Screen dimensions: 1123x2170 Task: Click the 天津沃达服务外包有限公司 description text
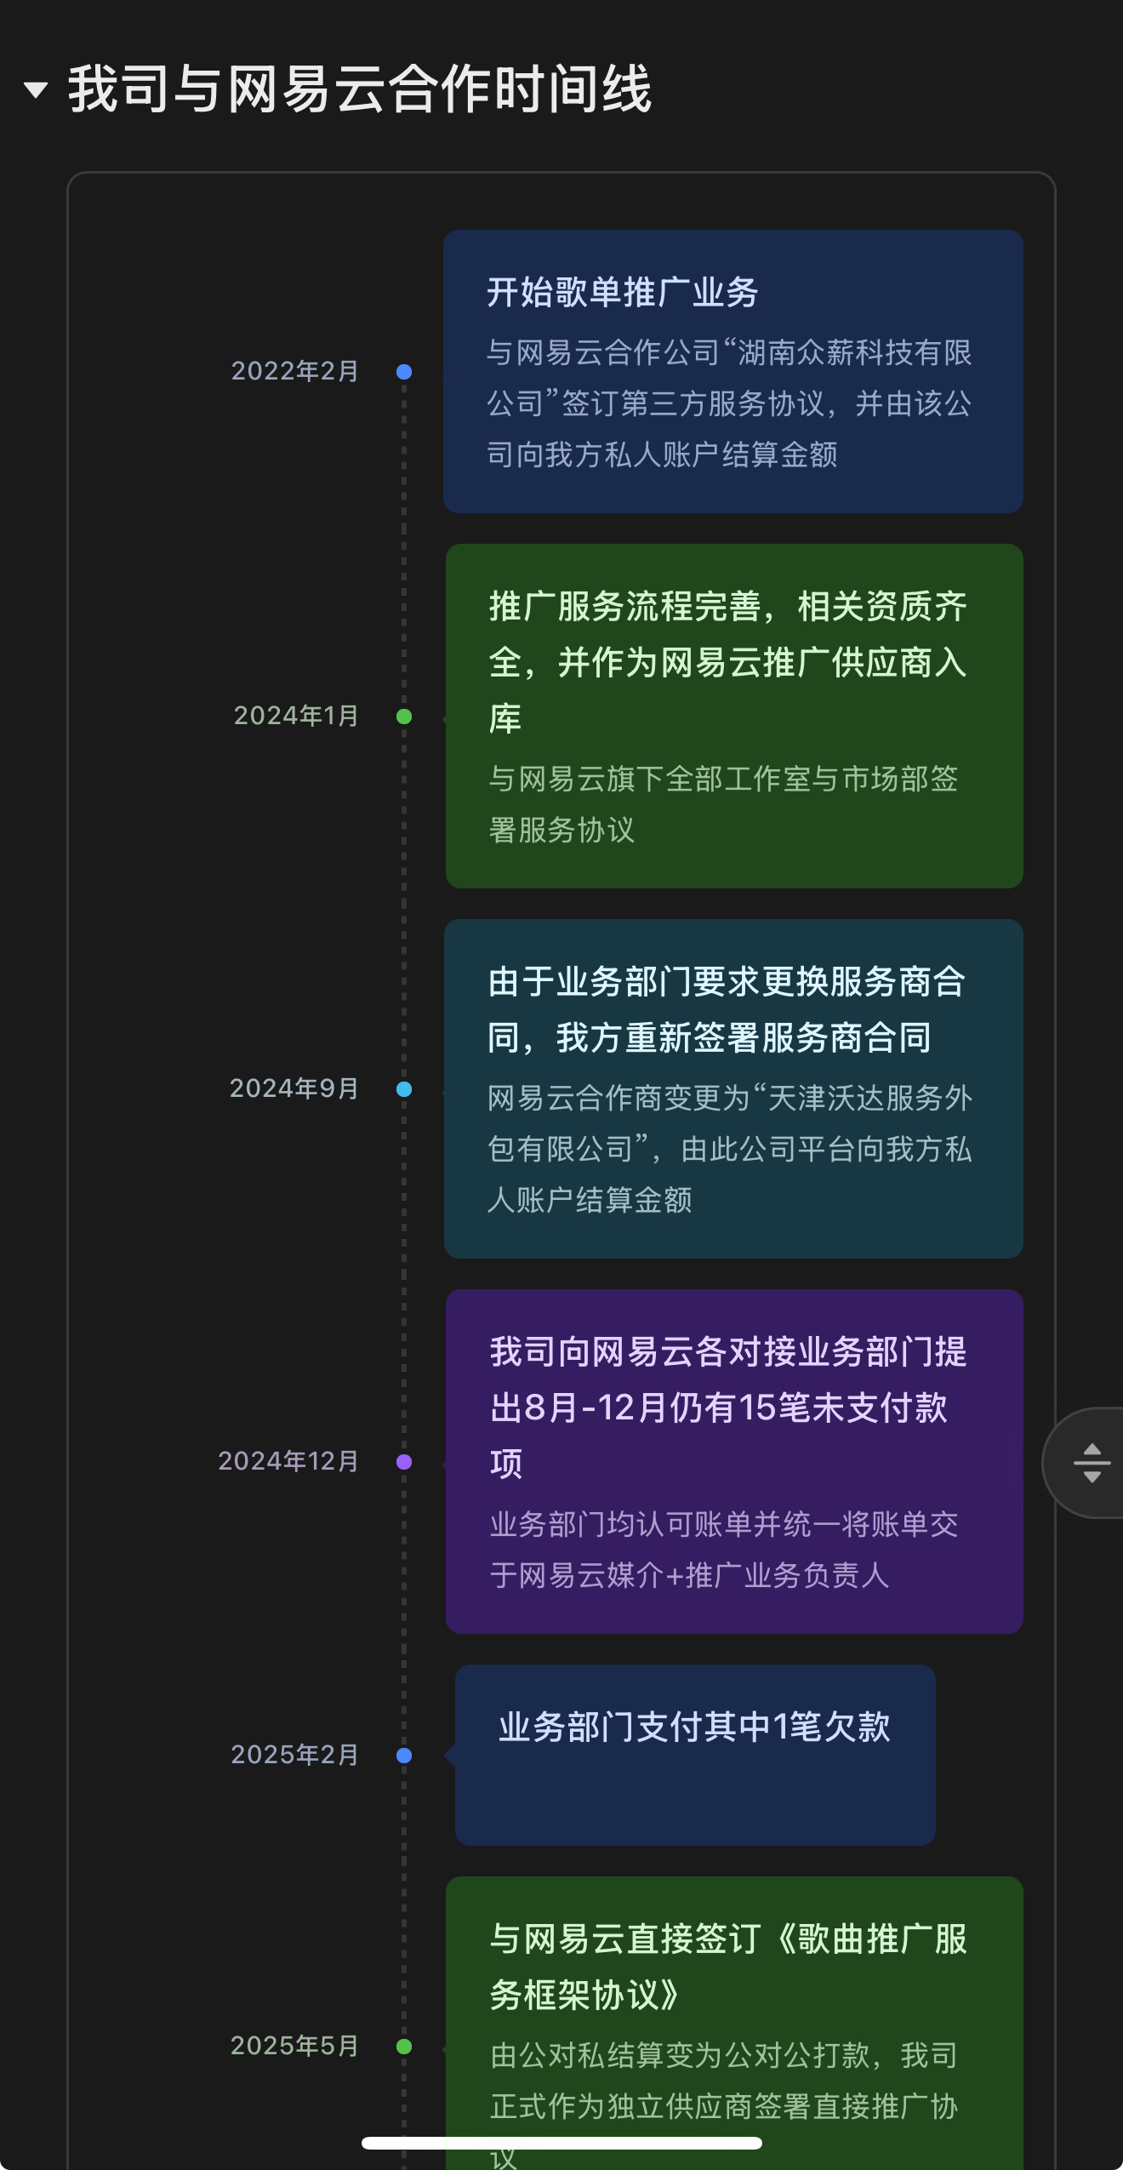(730, 1149)
